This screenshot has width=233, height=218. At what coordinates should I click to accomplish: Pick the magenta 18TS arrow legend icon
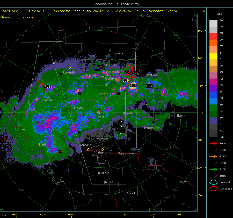[x=213, y=176]
